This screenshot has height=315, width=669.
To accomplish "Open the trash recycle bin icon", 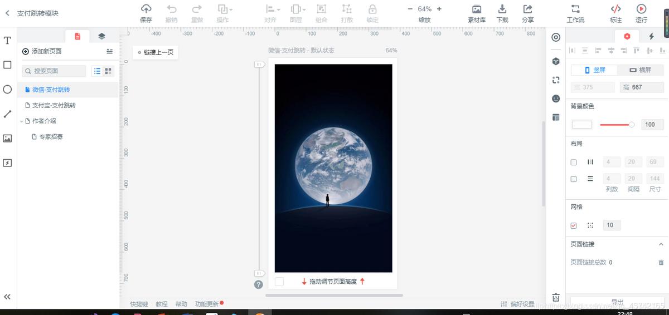I will click(556, 297).
